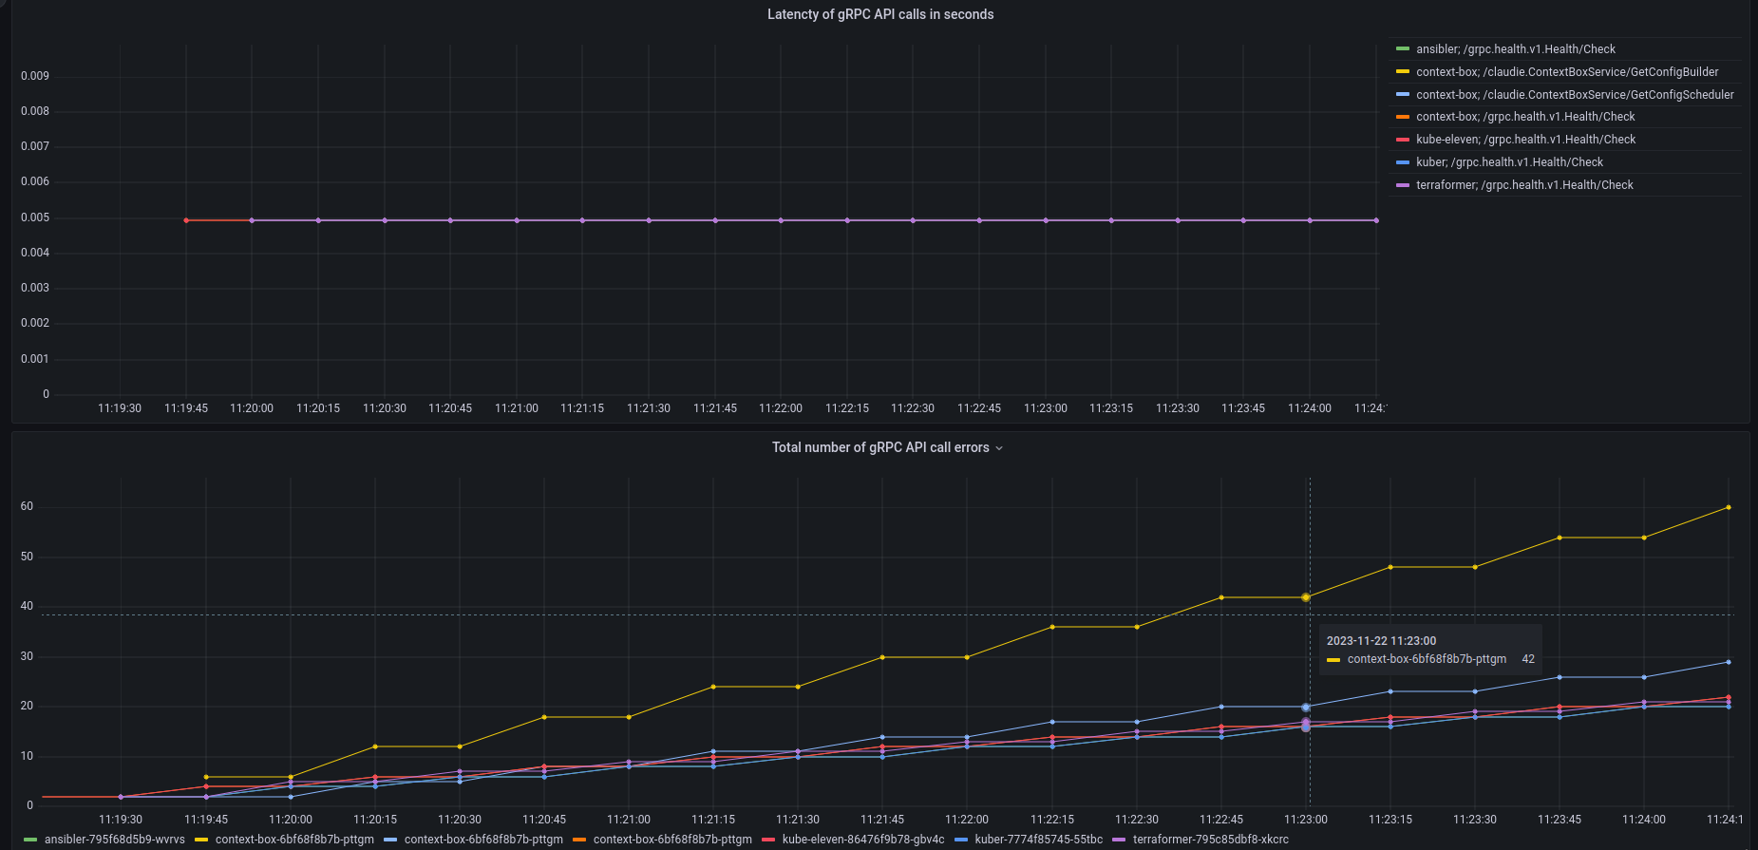Screen dimensions: 1758x850
Task: Click the red swatch for kube-eleven Health/Check
Action: click(1403, 140)
